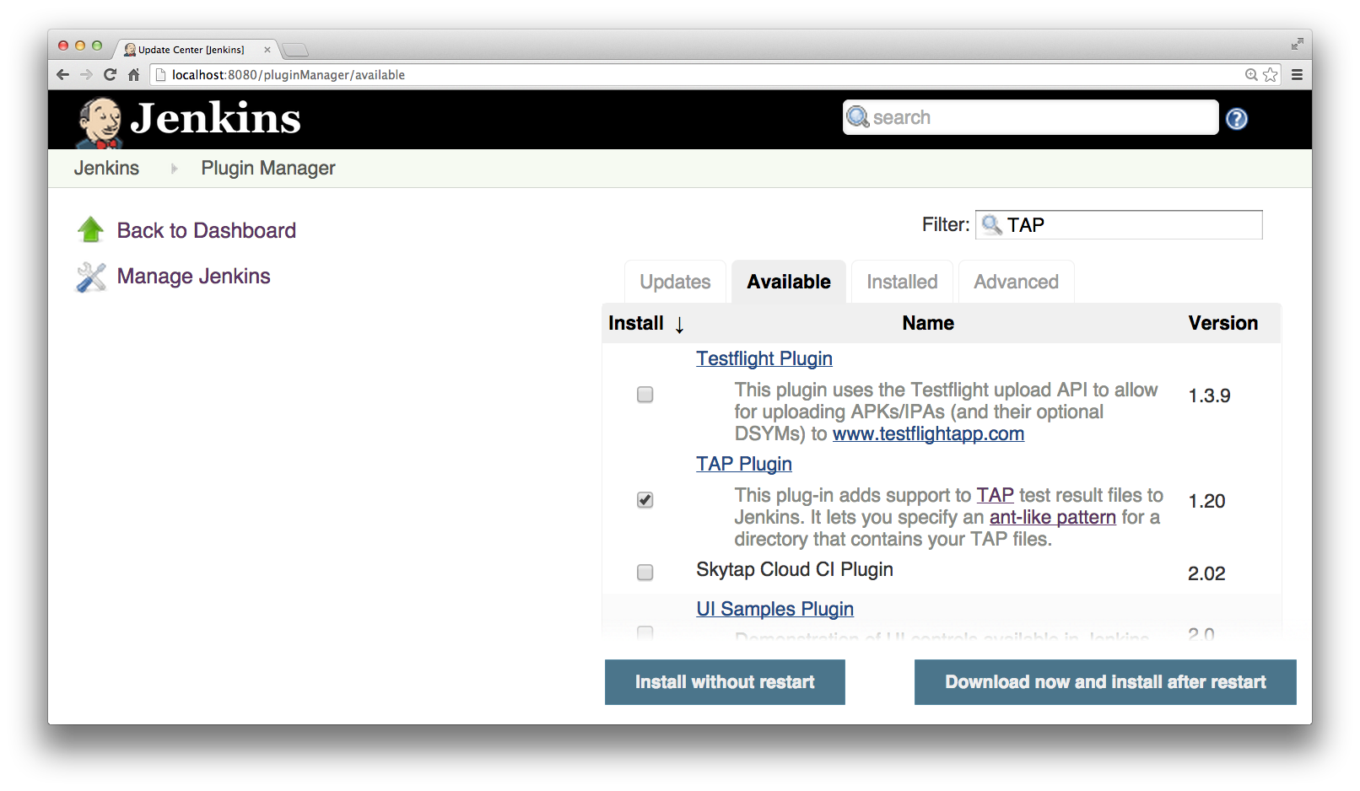1360x791 pixels.
Task: Open the Advanced tab
Action: pos(1015,282)
